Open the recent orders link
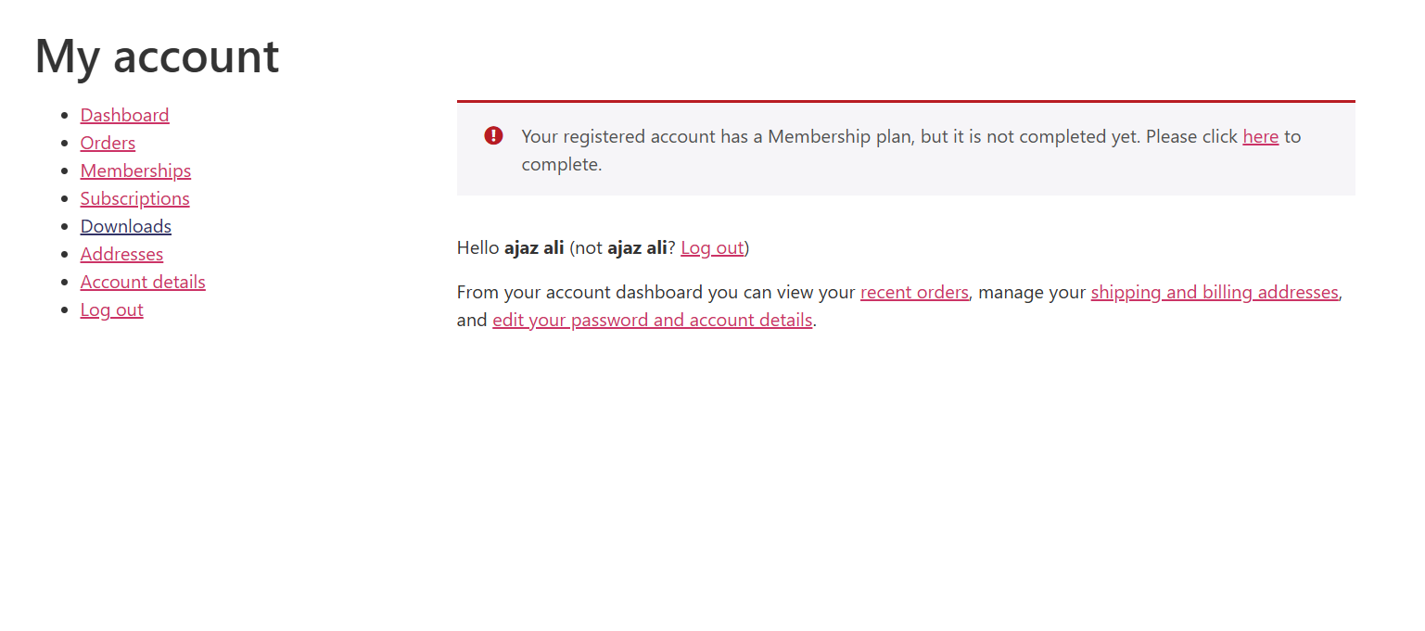 pos(914,292)
